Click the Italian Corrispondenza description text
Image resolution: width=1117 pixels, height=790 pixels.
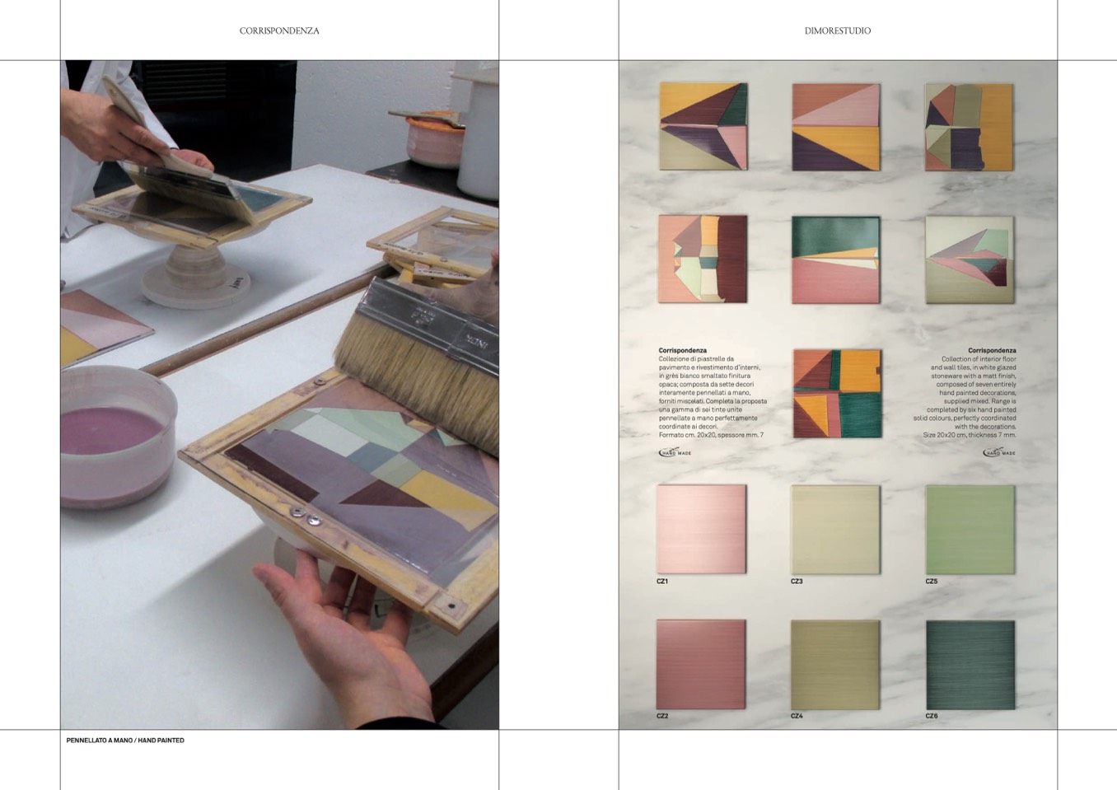711,393
